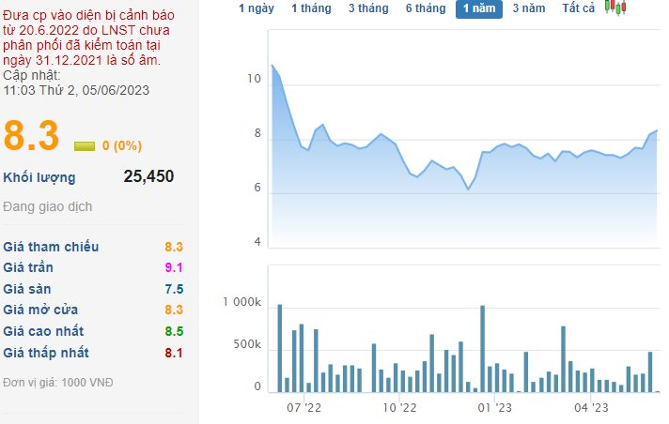Select the '6 tháng' time range tab
Screen dimensions: 669x424
click(426, 8)
